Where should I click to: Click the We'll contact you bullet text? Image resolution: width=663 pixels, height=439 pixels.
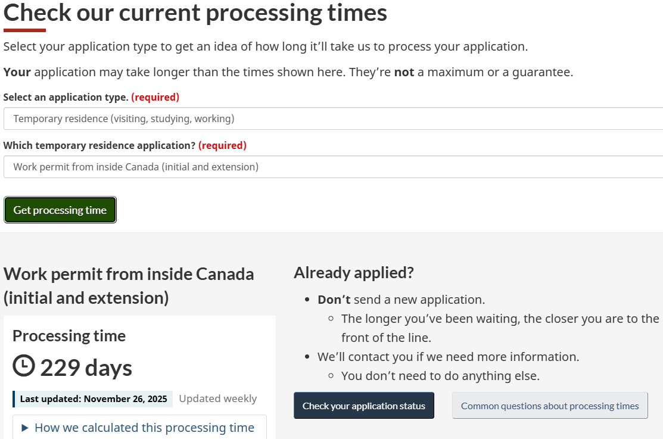[x=448, y=357]
